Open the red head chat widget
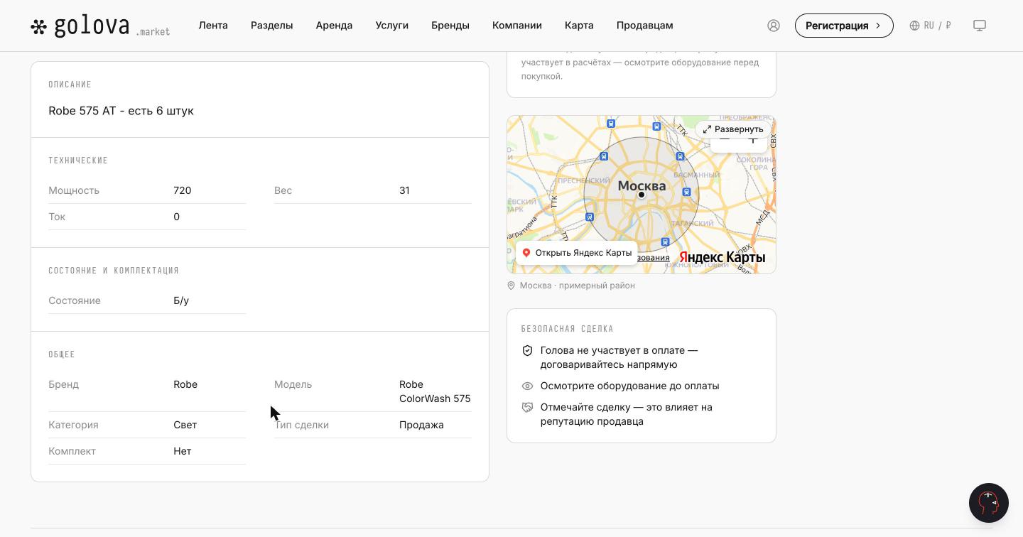1023x537 pixels. [989, 503]
